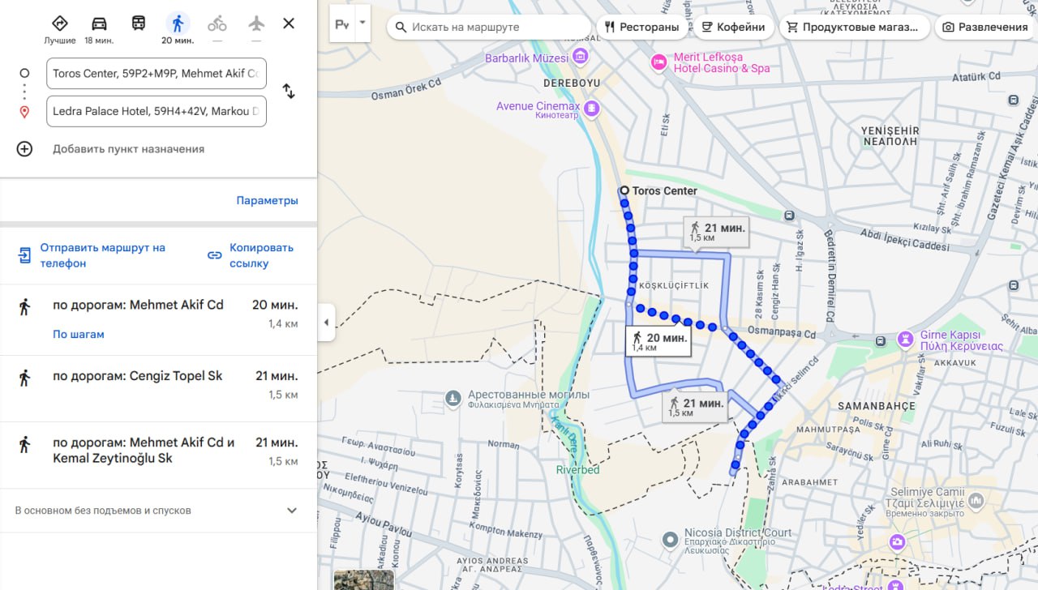Send route to phone

[x=92, y=255]
